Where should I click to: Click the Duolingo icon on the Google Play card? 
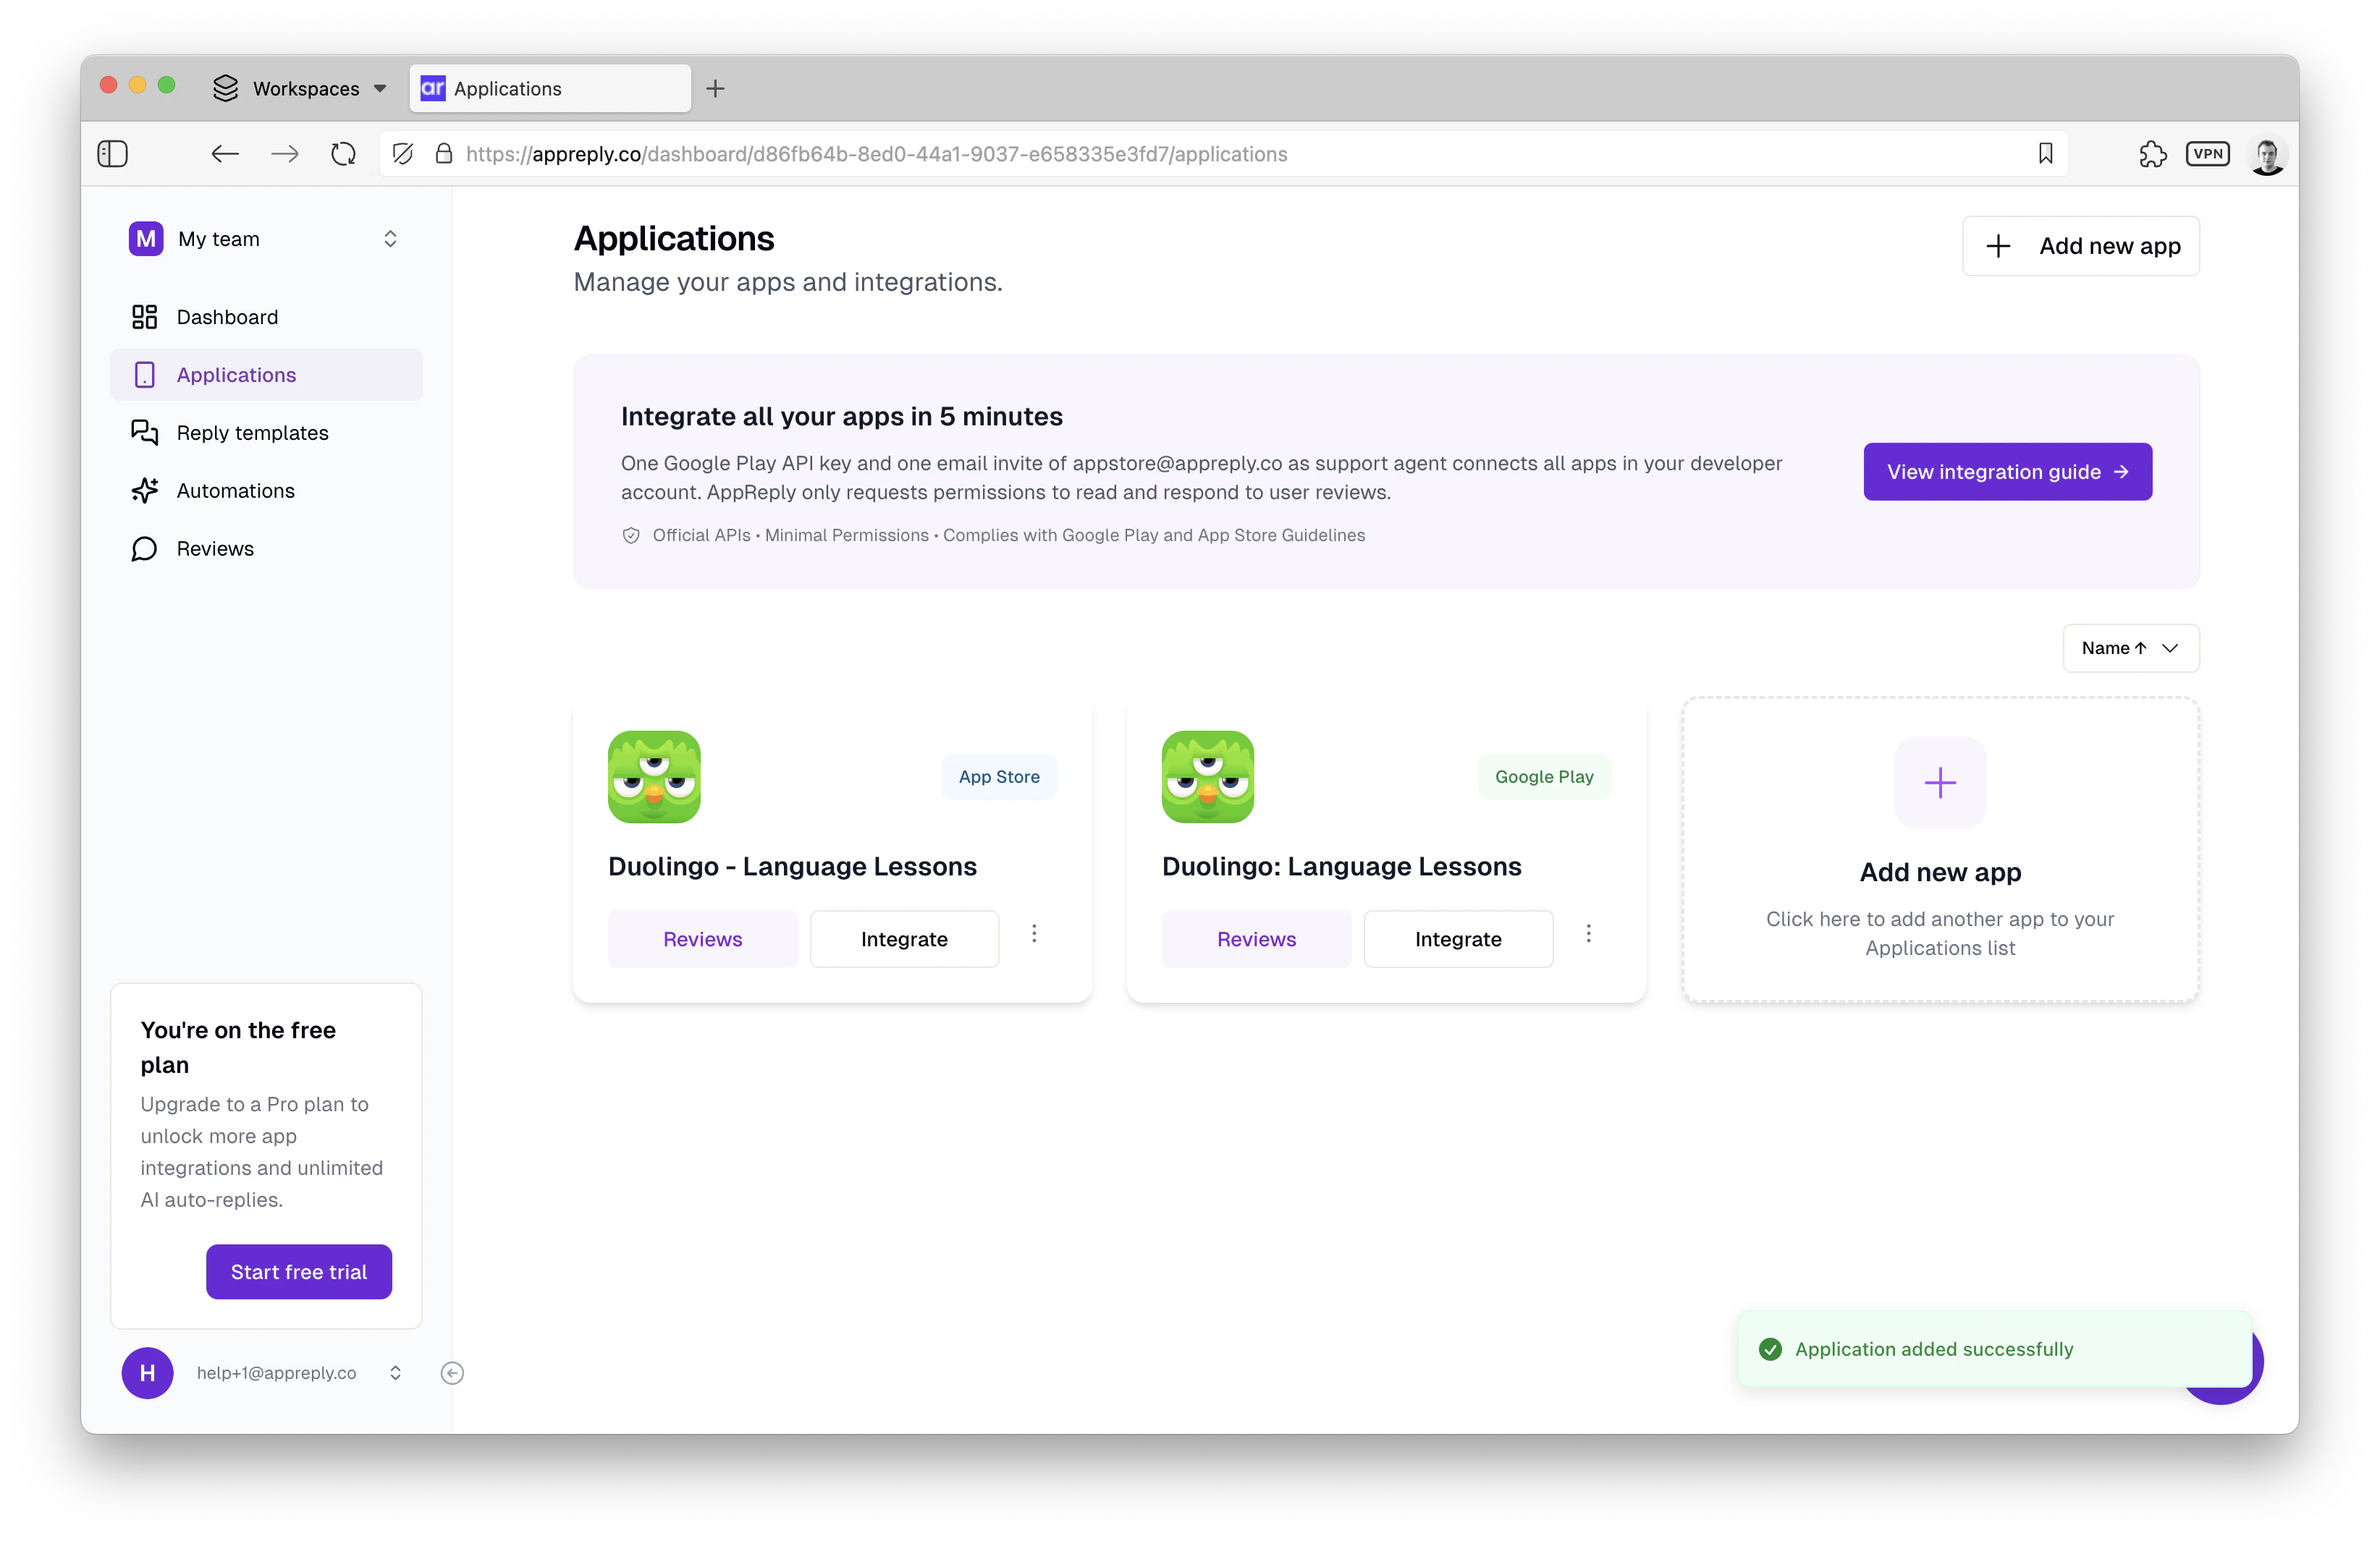[x=1208, y=776]
